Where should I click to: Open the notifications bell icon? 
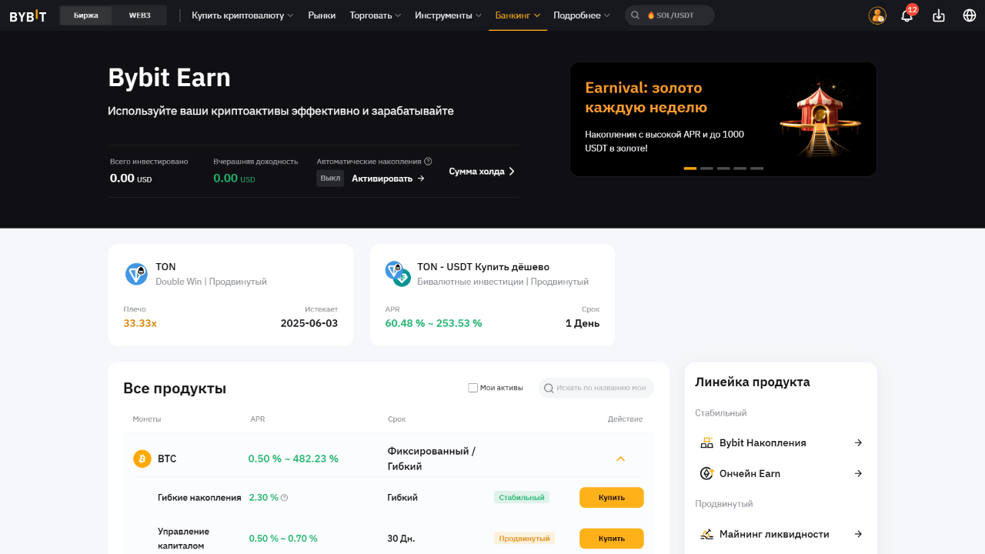coord(907,15)
